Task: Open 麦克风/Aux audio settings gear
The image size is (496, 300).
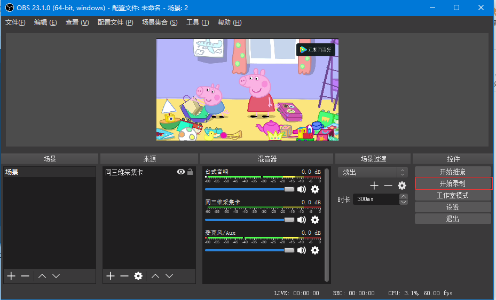Action: [x=315, y=250]
